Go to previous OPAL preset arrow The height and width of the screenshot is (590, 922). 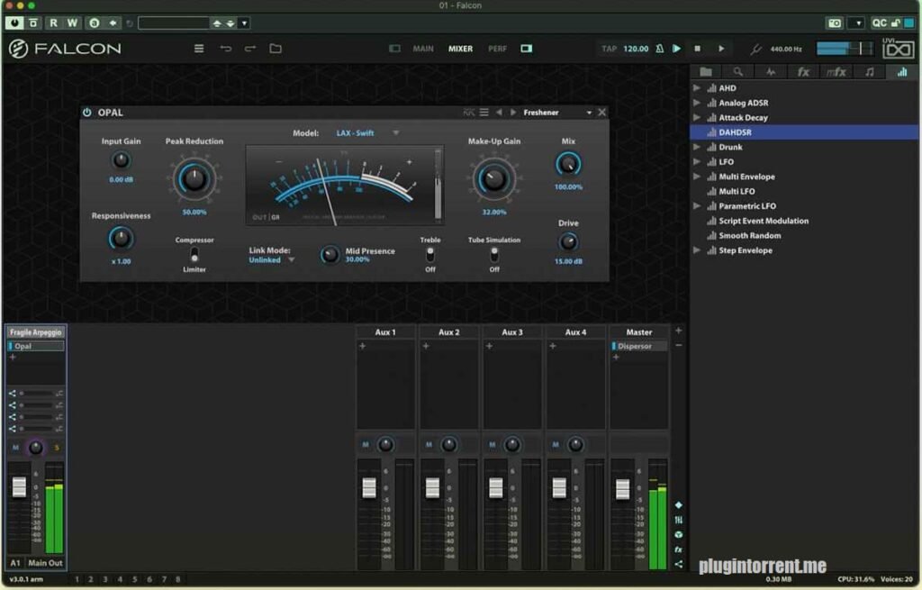(x=499, y=113)
